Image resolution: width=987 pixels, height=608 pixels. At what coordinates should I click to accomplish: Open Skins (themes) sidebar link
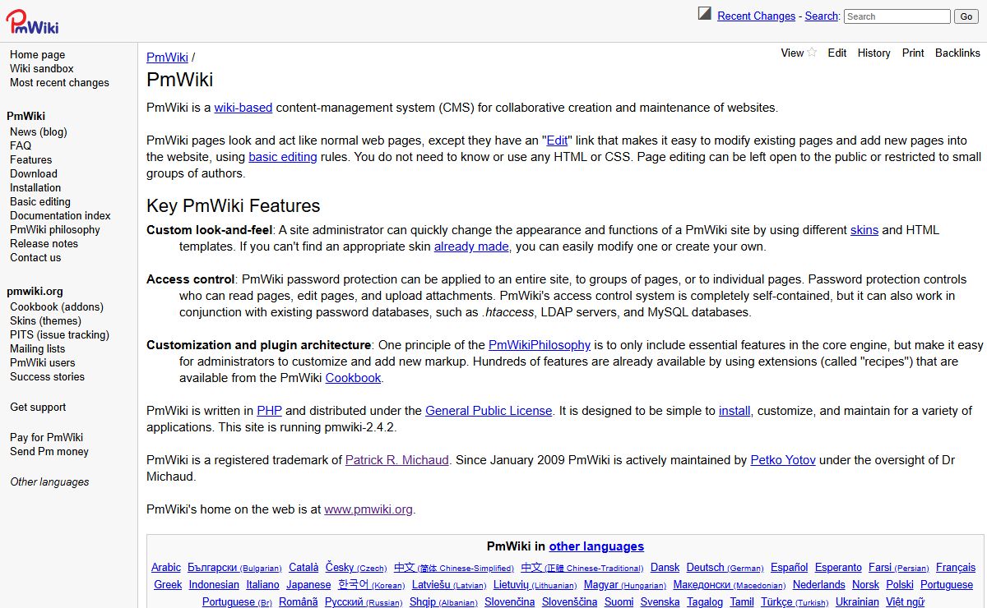(45, 321)
